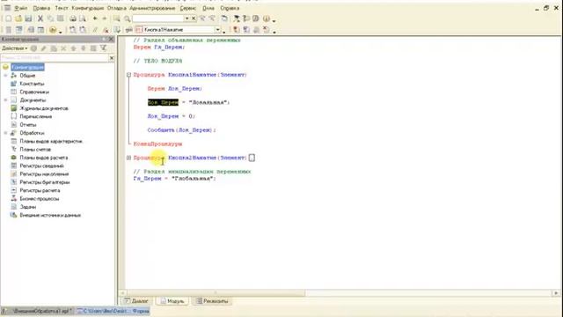Open the Сервис menu
This screenshot has height=317, width=563.
click(x=187, y=8)
